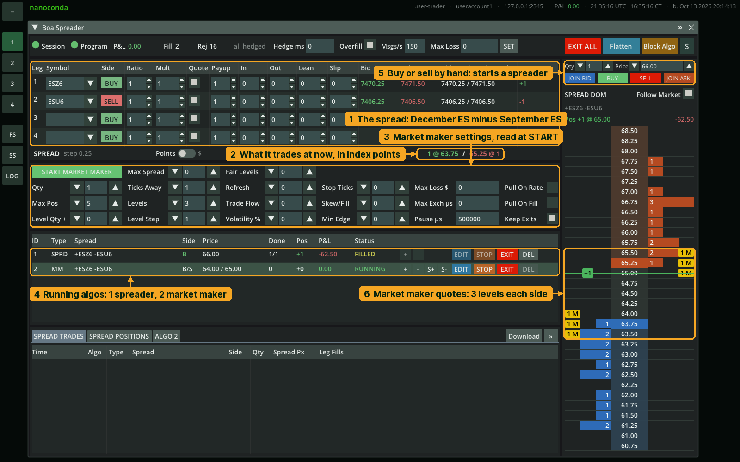Click the S+ icon on MM algo row
The height and width of the screenshot is (462, 740).
pyautogui.click(x=431, y=269)
